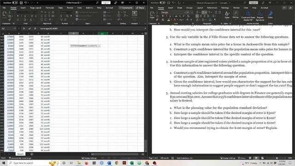
Task: Click Accounting dollar format in Excel
Action: [61, 16]
